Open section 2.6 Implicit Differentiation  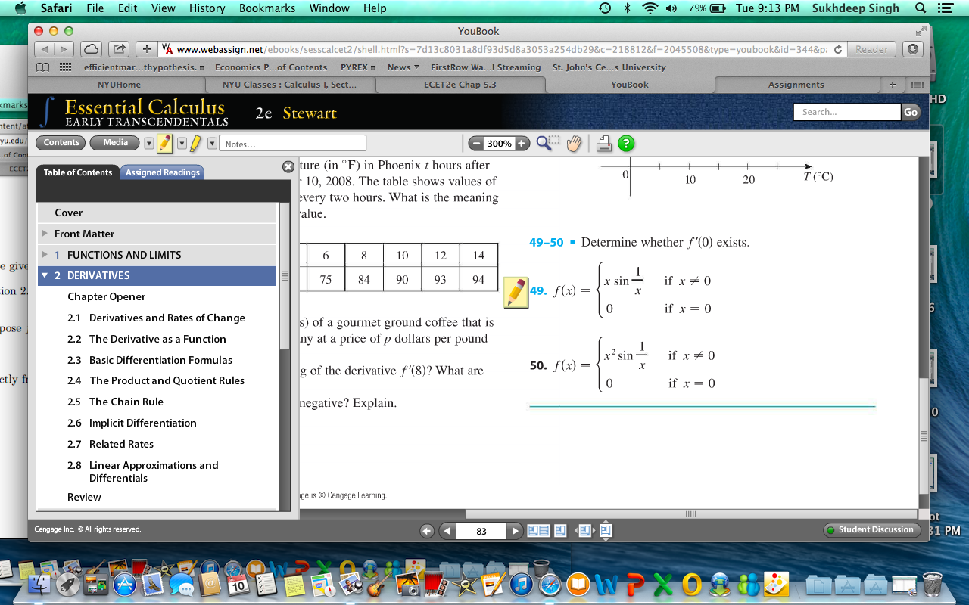point(132,423)
